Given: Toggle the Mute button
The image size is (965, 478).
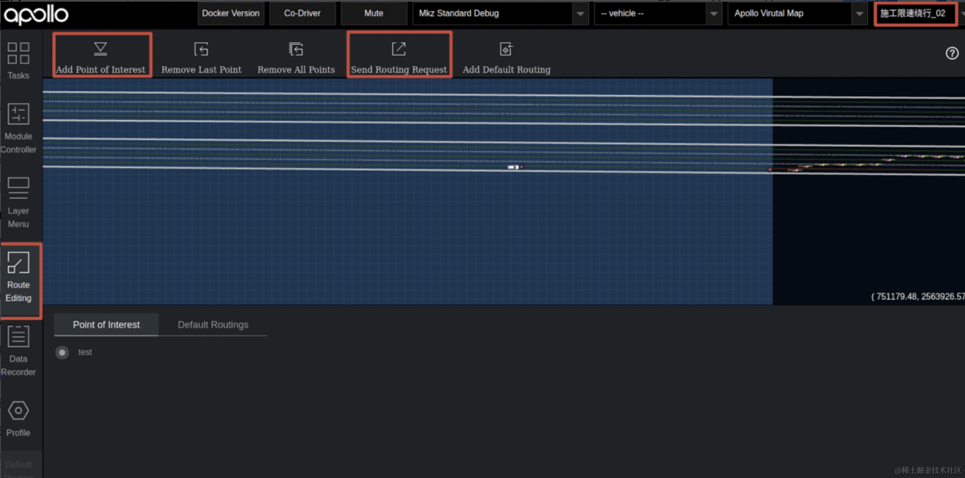Looking at the screenshot, I should pos(373,13).
